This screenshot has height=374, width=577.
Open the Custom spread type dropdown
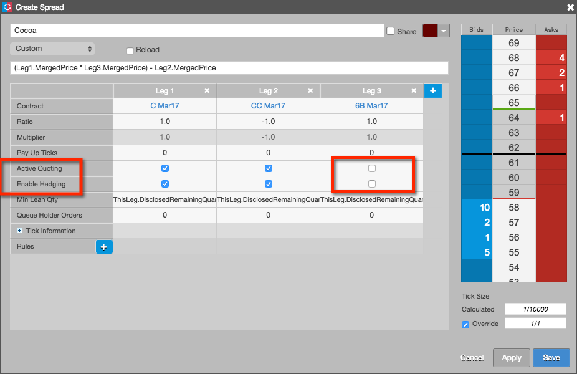[x=52, y=49]
